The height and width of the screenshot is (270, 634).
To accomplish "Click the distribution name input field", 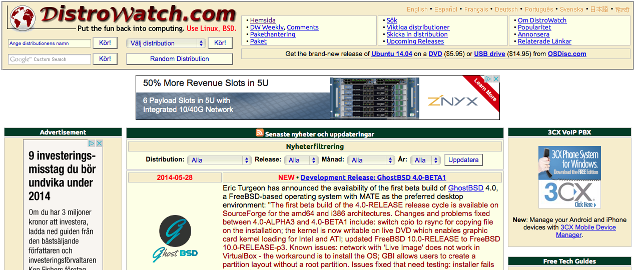I will 50,43.
